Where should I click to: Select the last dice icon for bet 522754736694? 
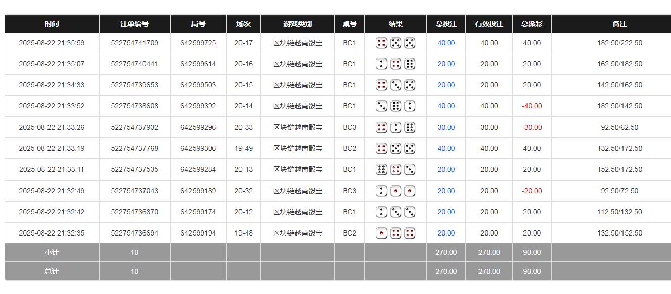tap(409, 233)
